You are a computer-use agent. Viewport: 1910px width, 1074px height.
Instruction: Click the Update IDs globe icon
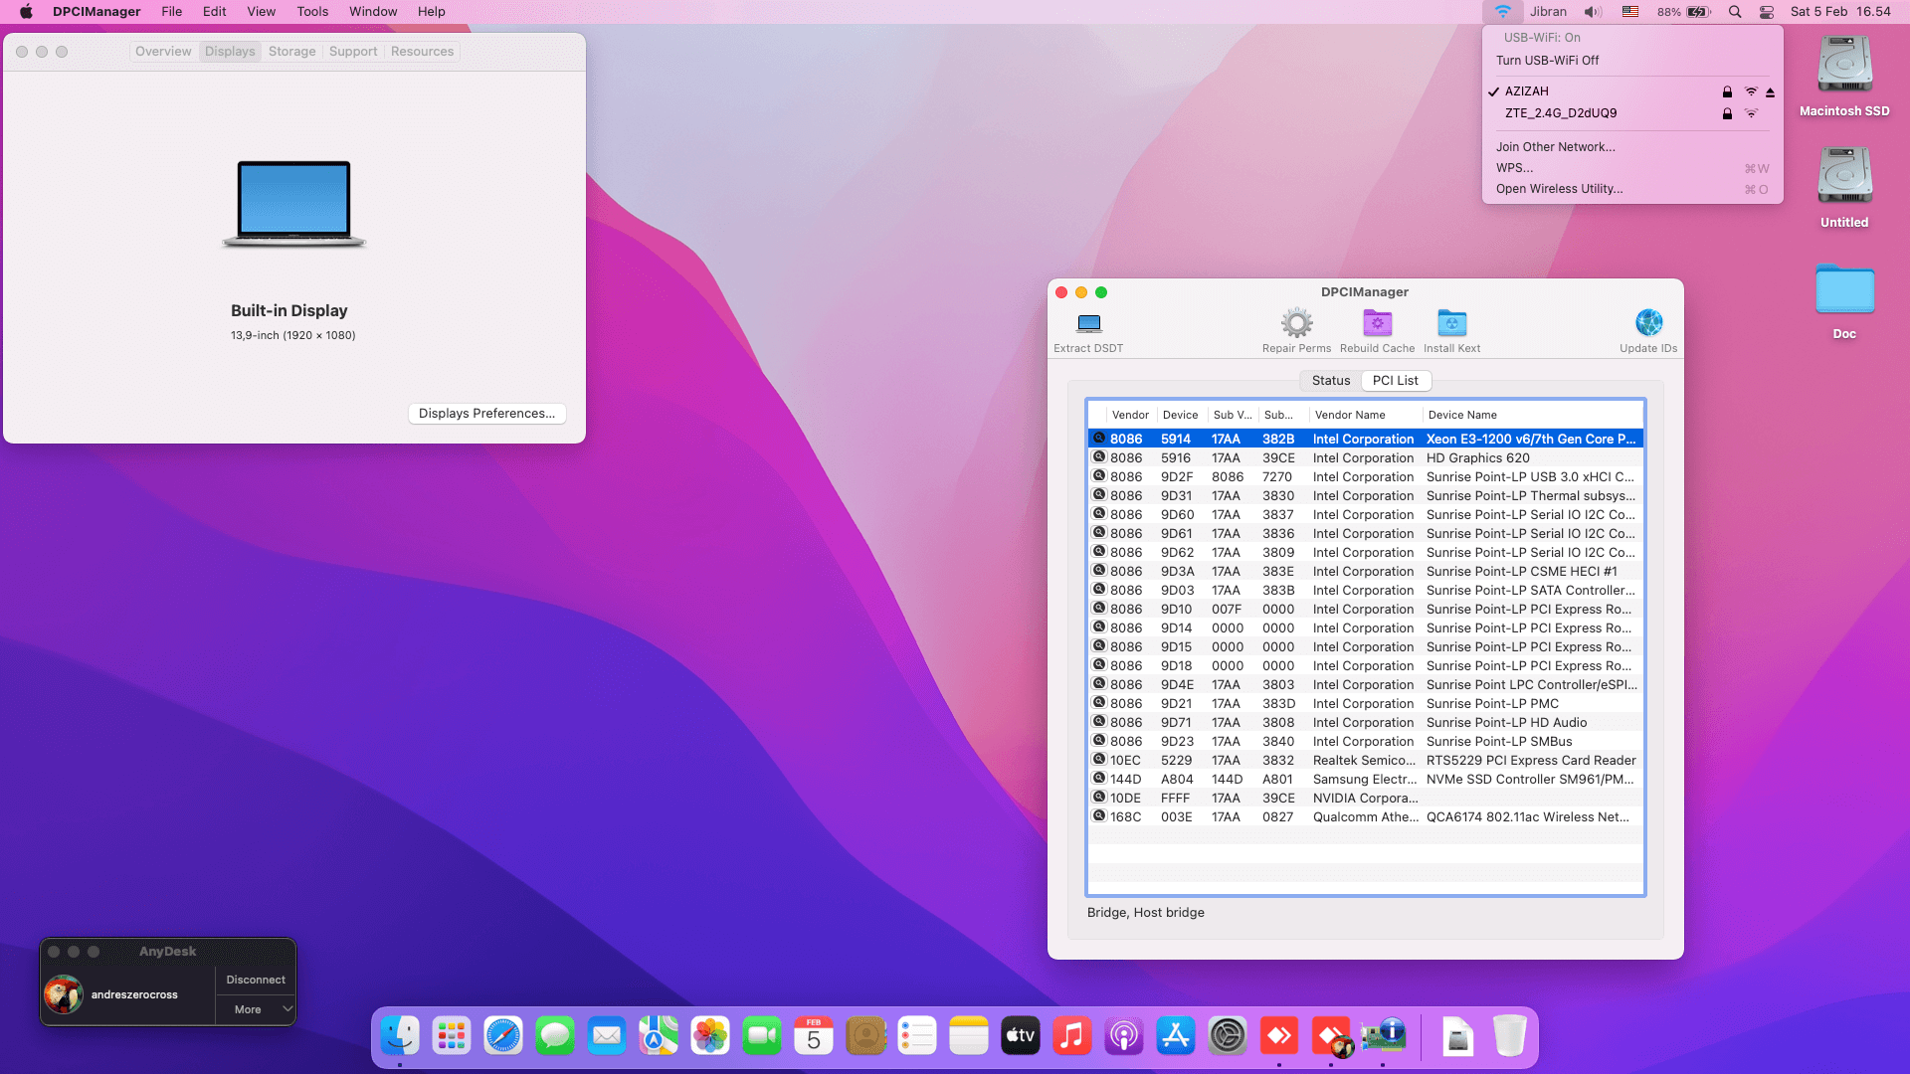(x=1648, y=324)
